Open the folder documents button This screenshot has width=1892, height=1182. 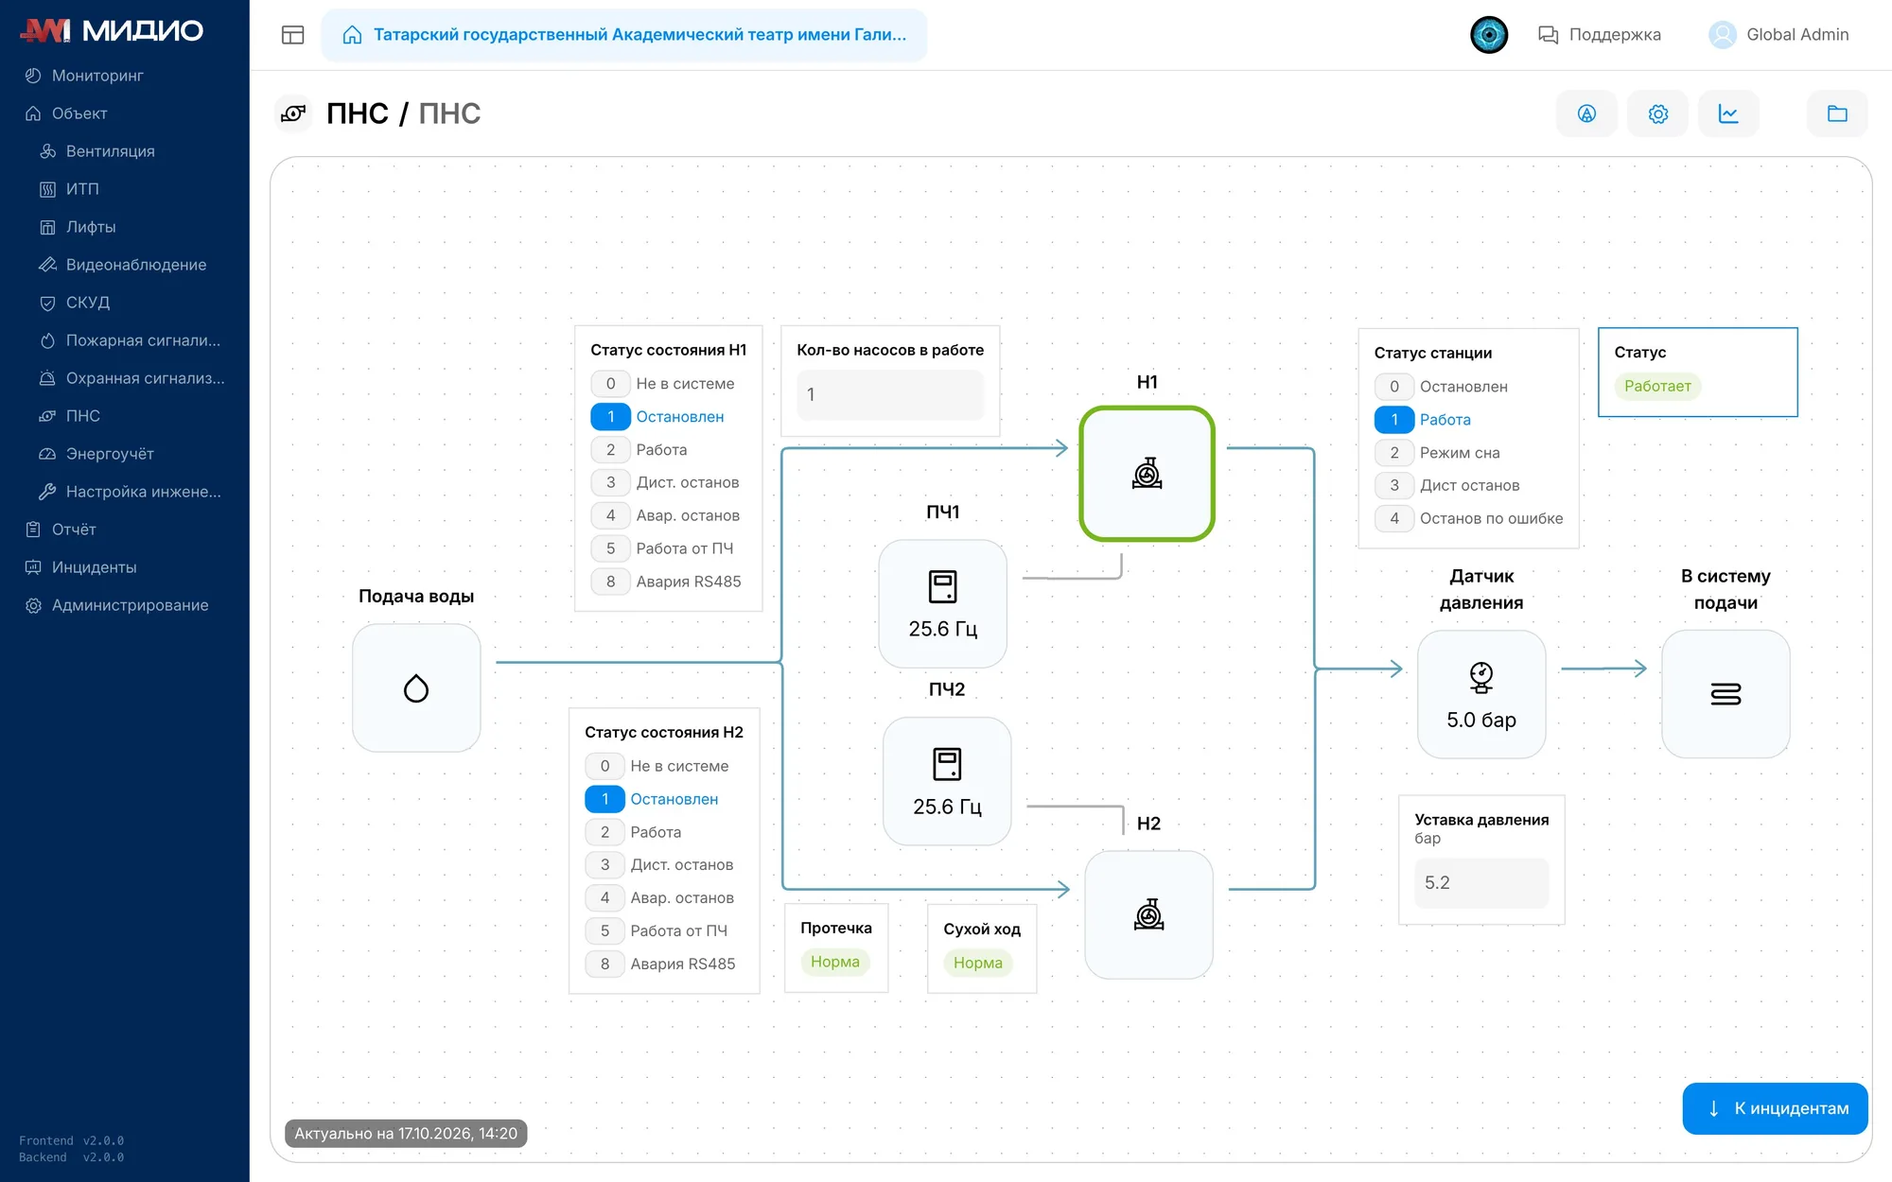pos(1837,113)
